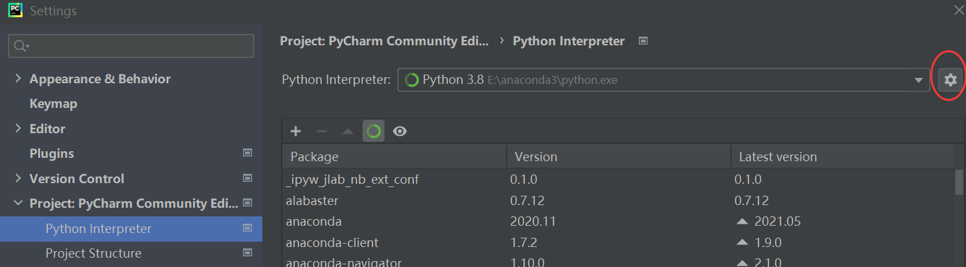Screen dimensions: 966x267
Task: Open the Keymap settings page
Action: point(53,104)
